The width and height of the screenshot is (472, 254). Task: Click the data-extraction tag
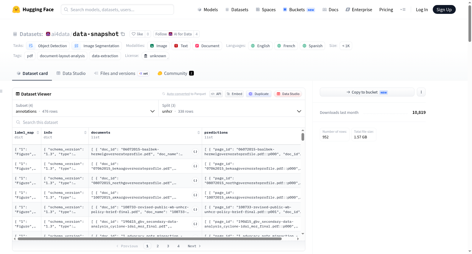coord(105,56)
